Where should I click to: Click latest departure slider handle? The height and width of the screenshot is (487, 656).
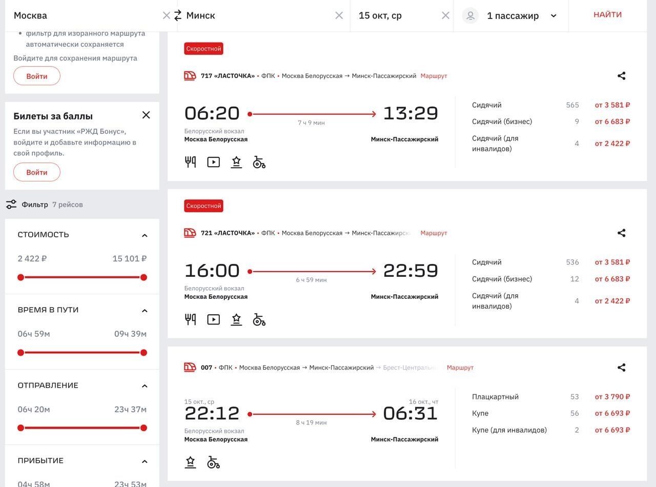(143, 428)
